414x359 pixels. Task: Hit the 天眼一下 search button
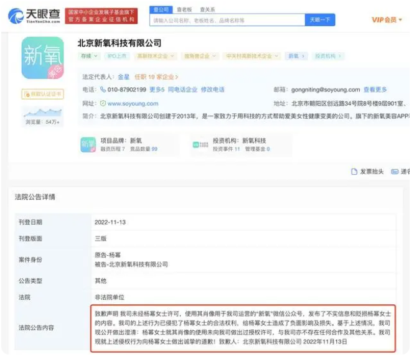(320, 20)
